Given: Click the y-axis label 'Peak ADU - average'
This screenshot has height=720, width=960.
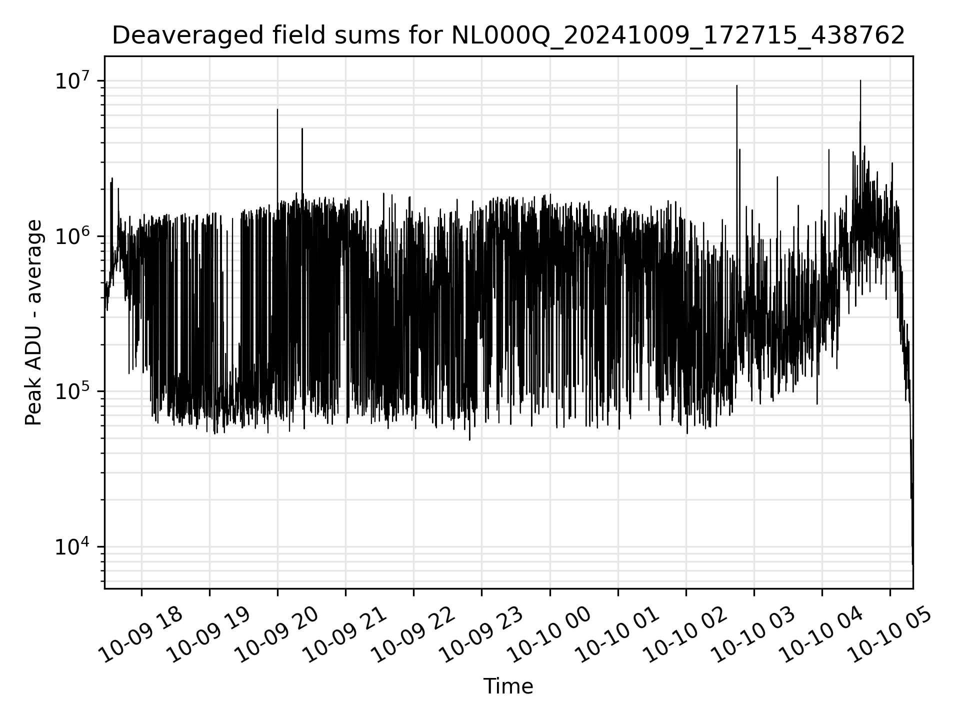Looking at the screenshot, I should [34, 322].
